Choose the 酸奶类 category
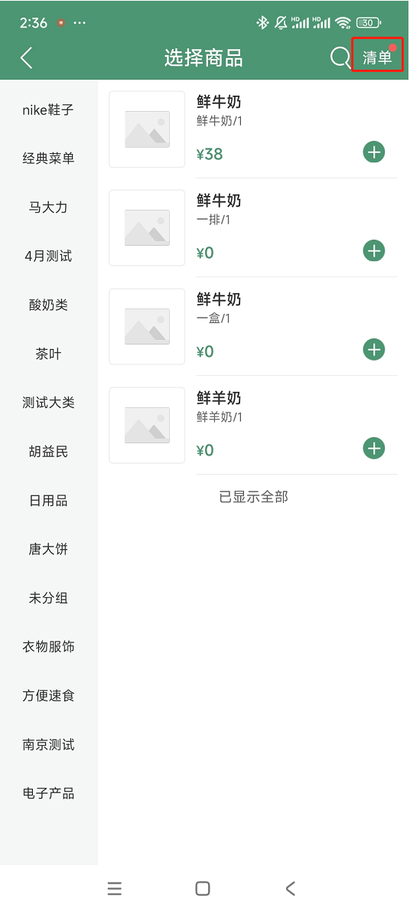 click(49, 305)
